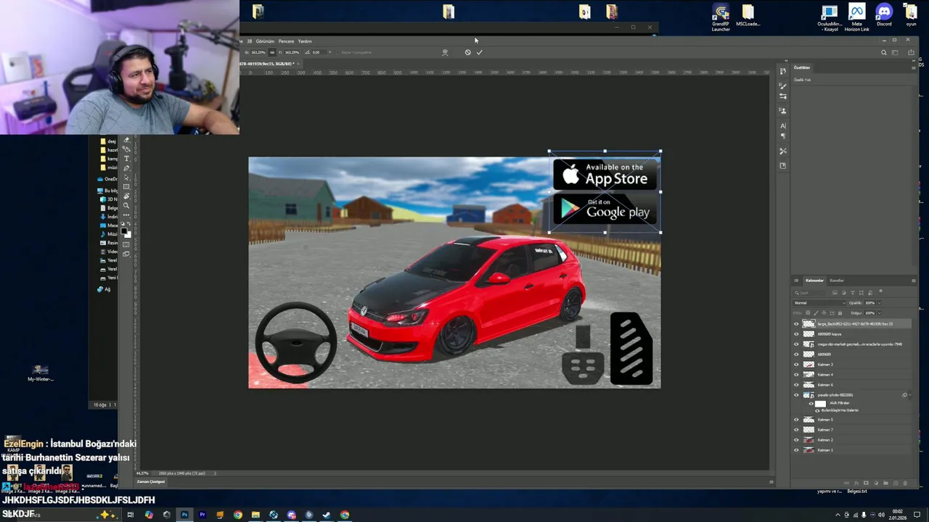
Task: Switch to the Kanallar tab
Action: click(837, 281)
